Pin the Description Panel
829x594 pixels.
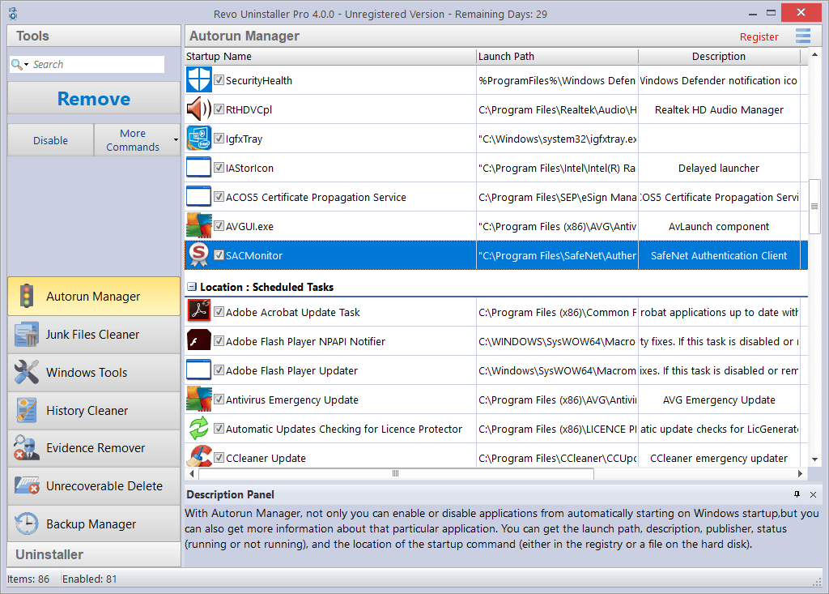pyautogui.click(x=797, y=494)
